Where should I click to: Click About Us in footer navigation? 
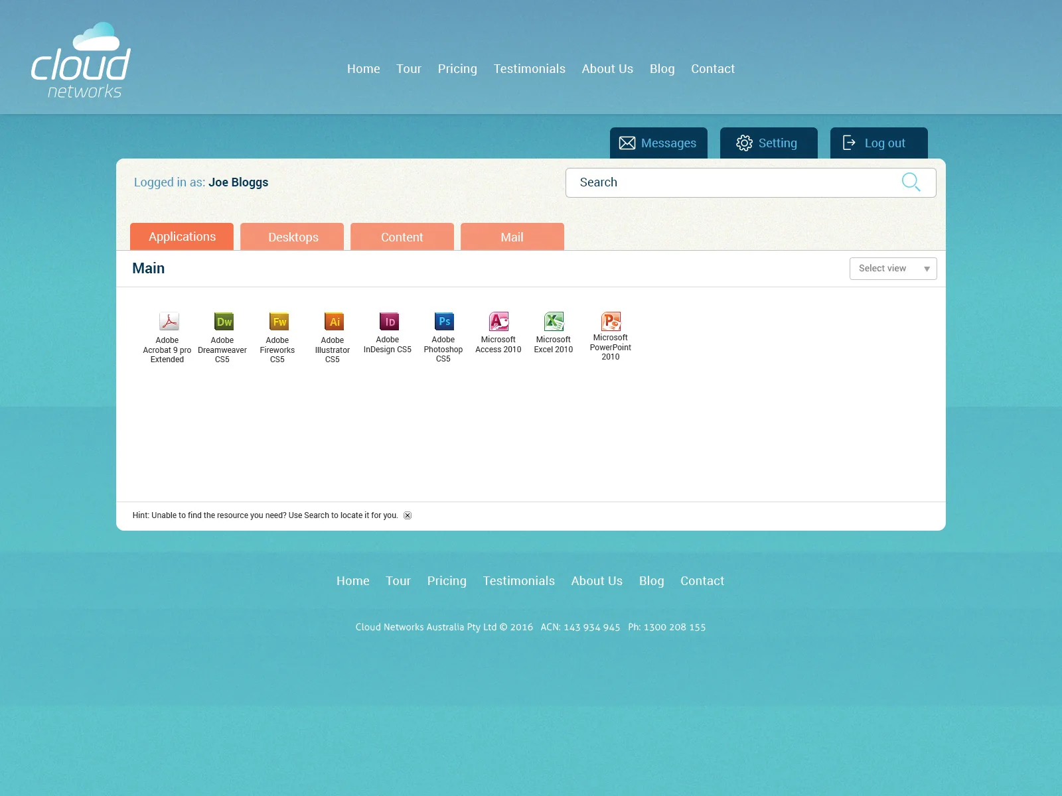[x=597, y=581]
